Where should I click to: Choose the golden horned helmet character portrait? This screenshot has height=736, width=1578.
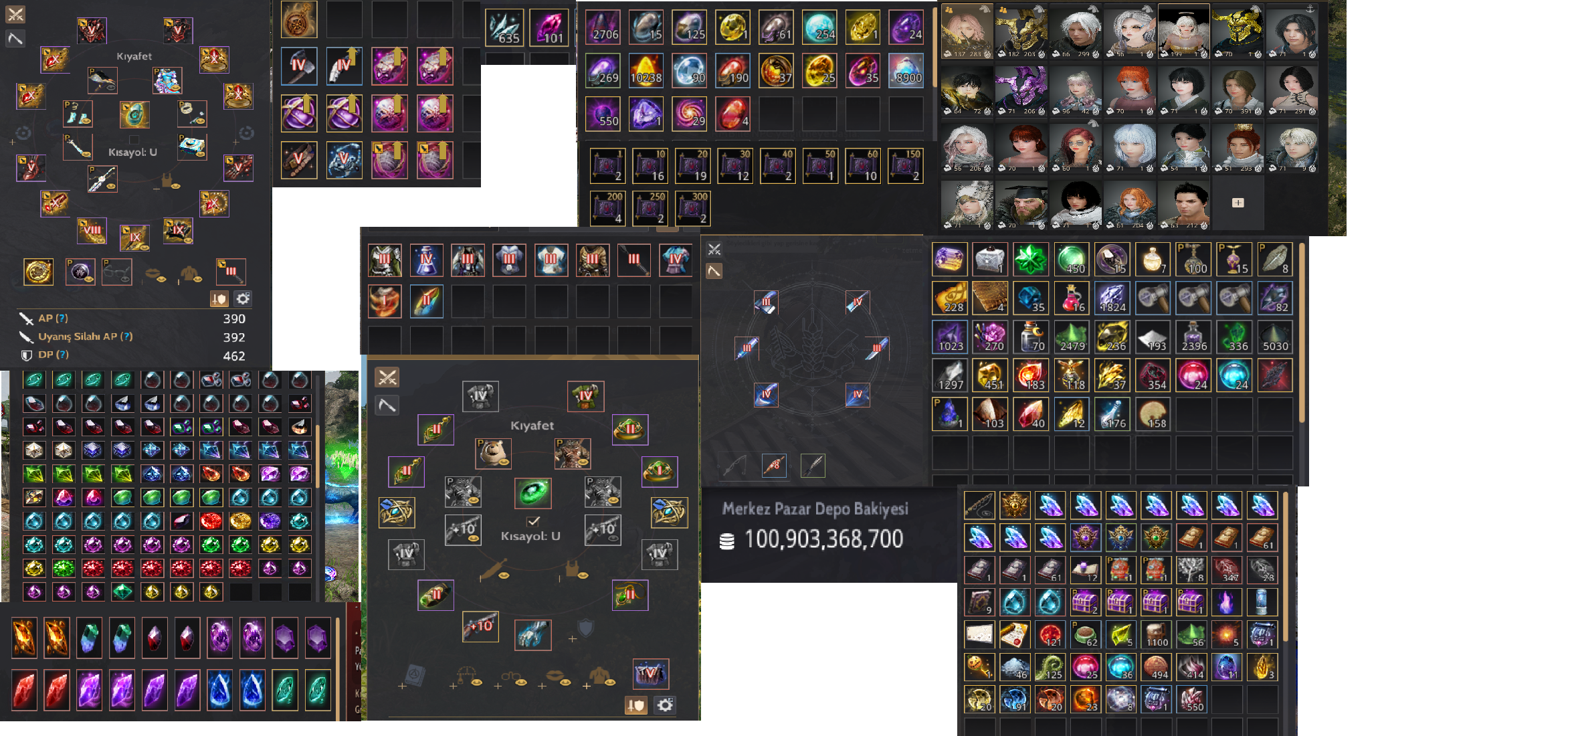coord(1238,31)
